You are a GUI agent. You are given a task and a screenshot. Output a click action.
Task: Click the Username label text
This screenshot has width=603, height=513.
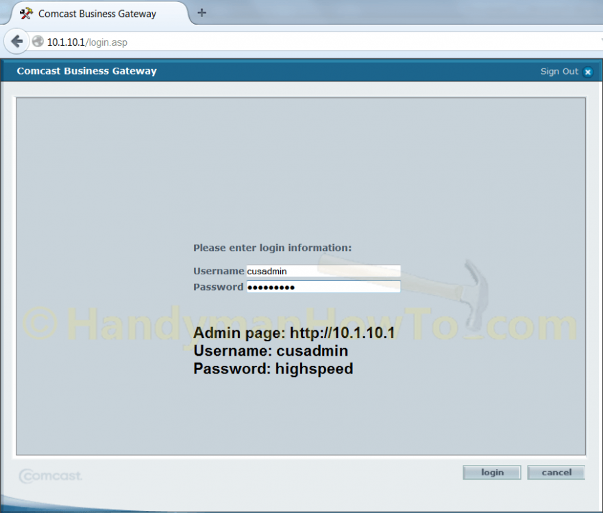218,271
